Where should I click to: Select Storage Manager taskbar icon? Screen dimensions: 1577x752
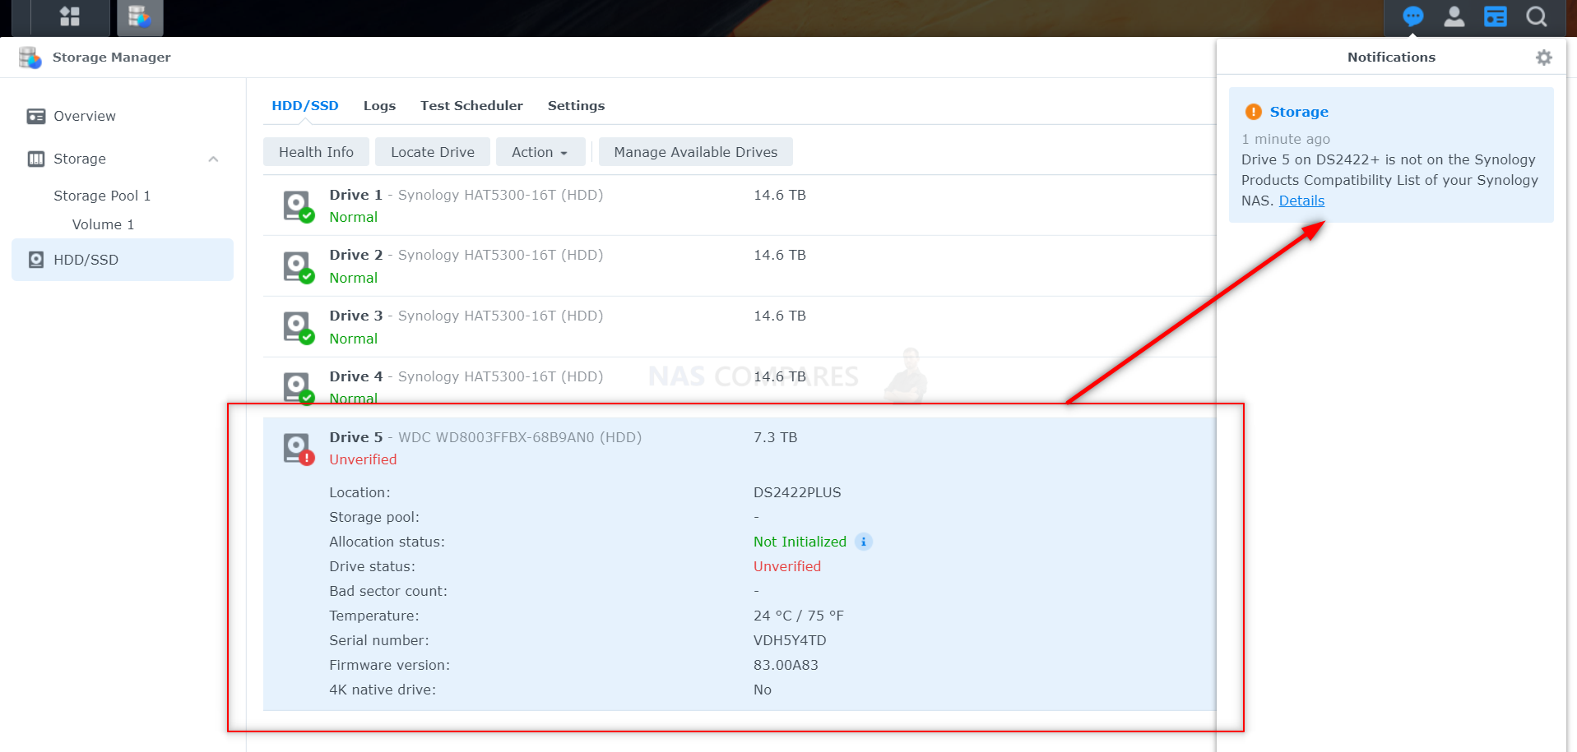pyautogui.click(x=140, y=16)
